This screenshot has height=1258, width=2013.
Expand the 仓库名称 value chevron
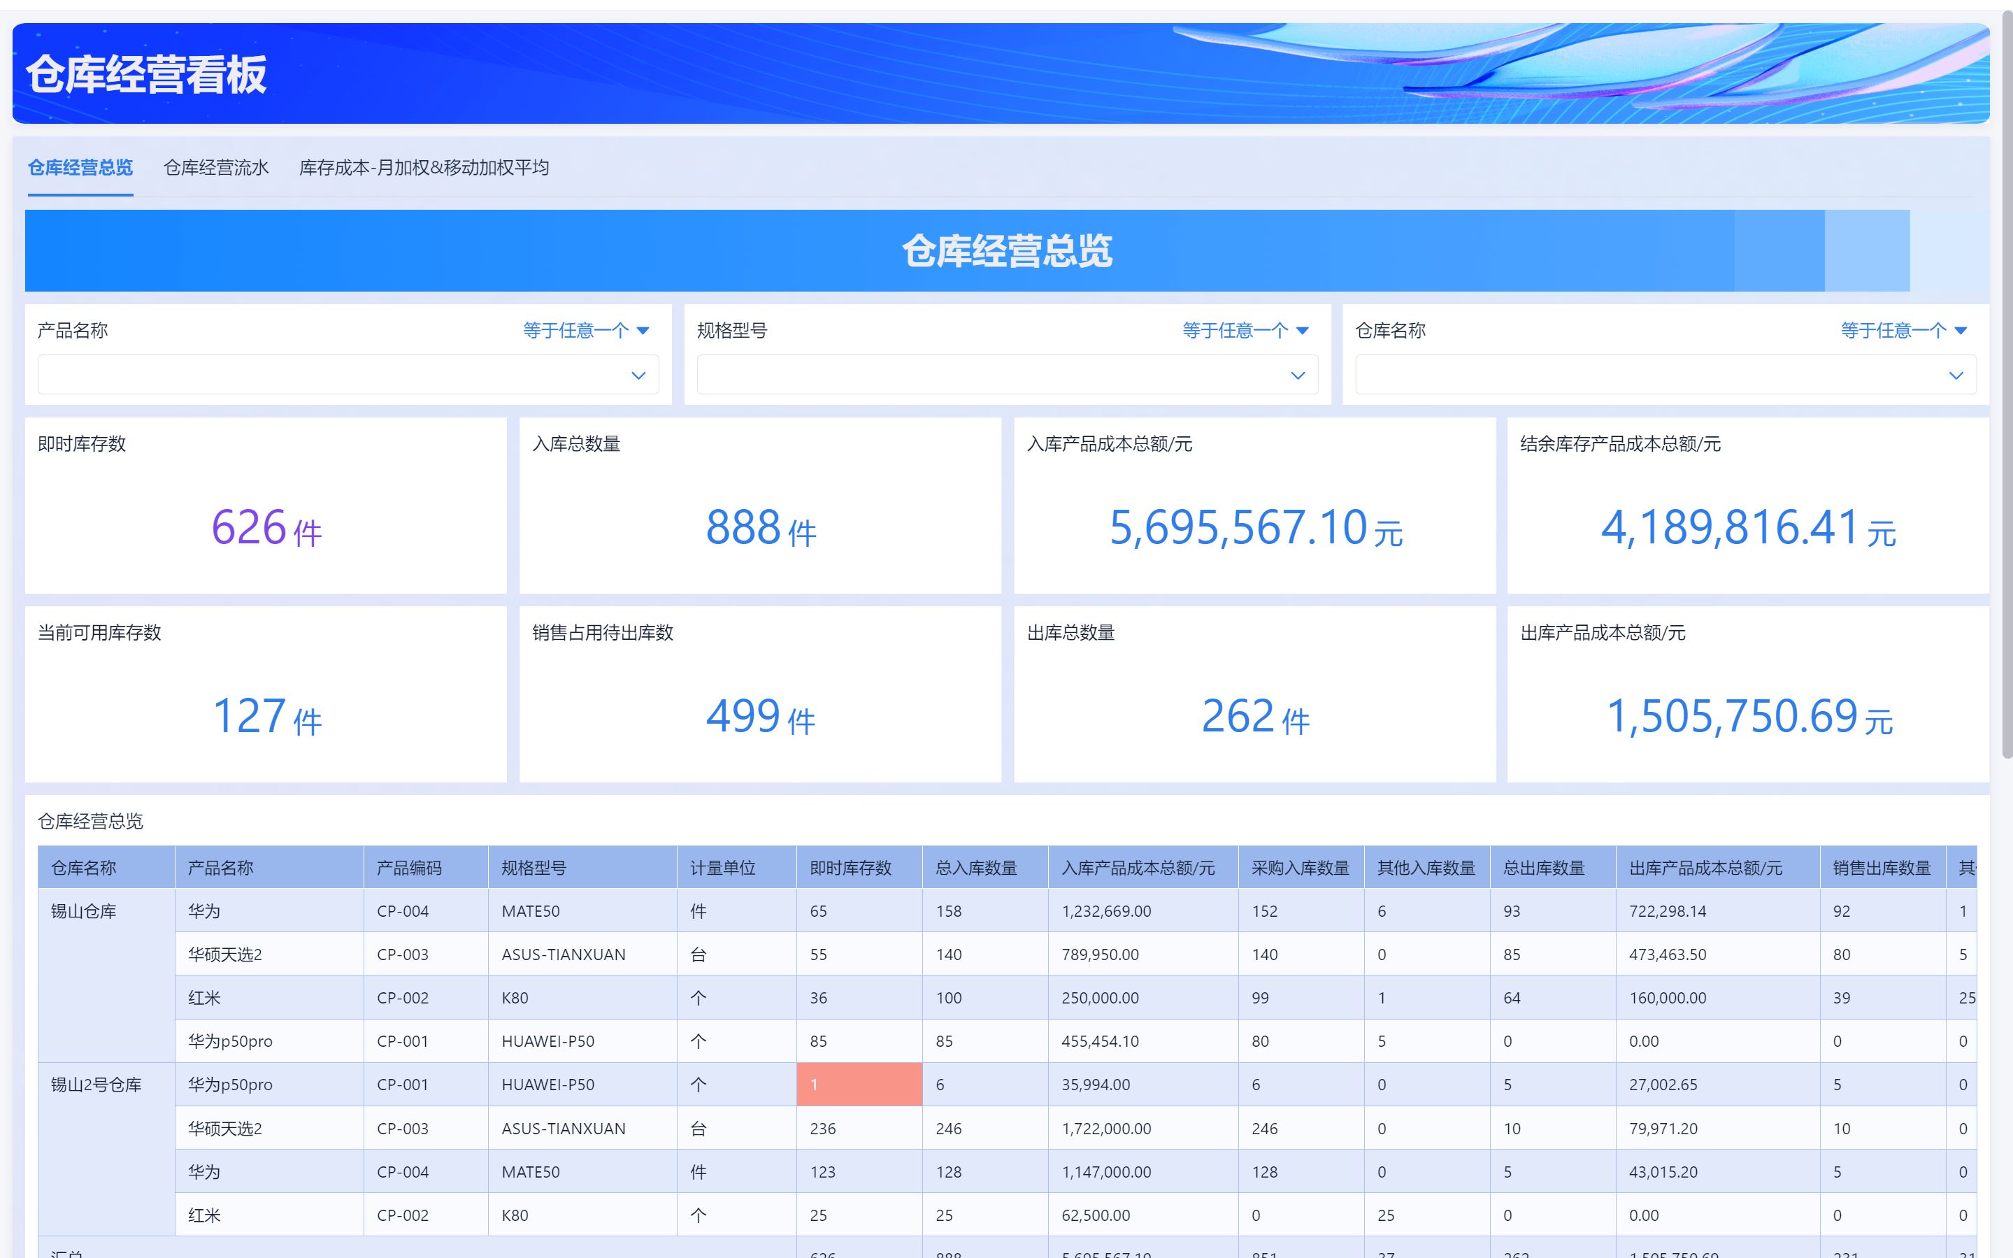click(1956, 376)
